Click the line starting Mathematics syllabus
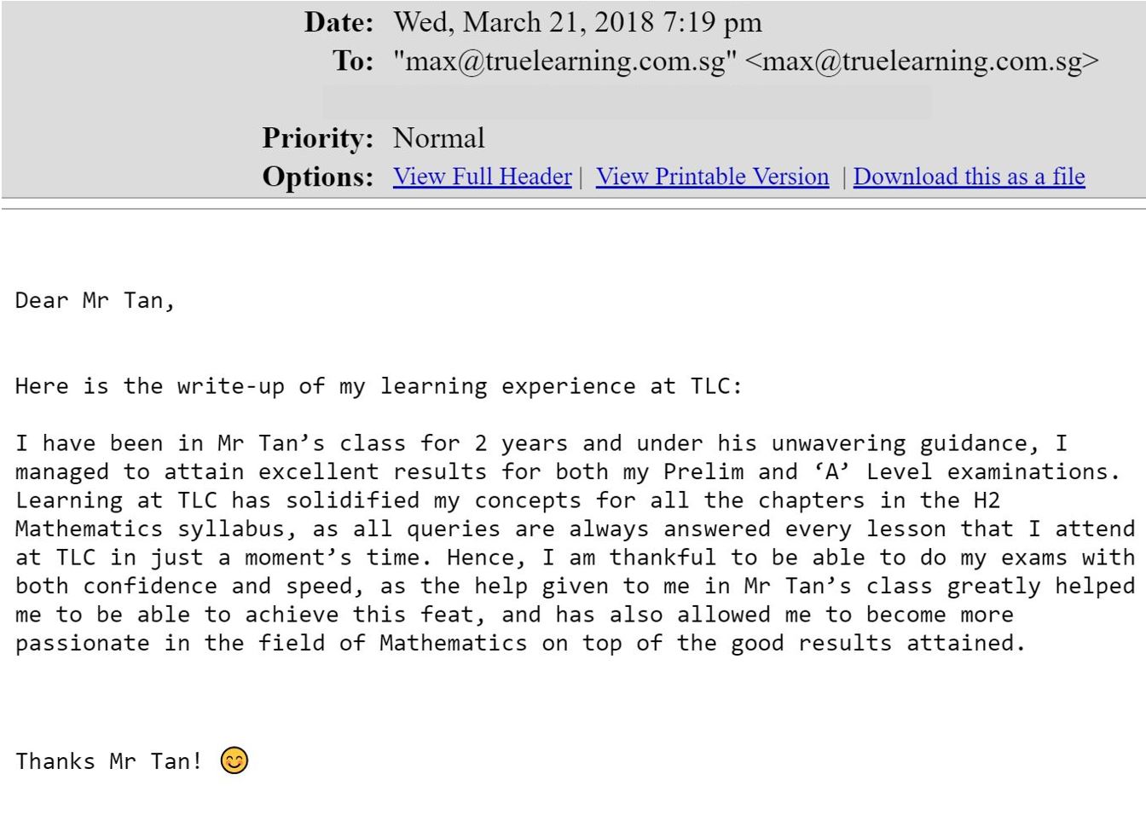 click(576, 529)
